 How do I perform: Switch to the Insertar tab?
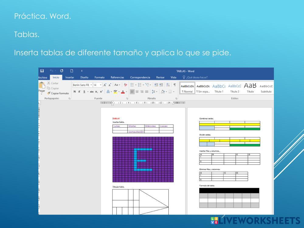pyautogui.click(x=70, y=78)
